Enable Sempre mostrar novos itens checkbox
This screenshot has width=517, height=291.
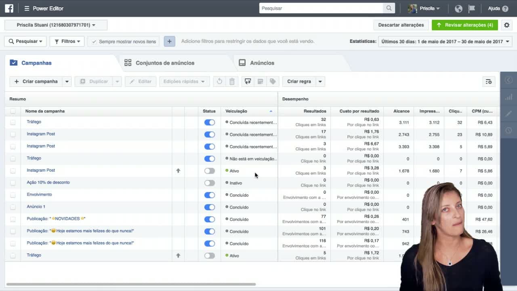coord(95,42)
